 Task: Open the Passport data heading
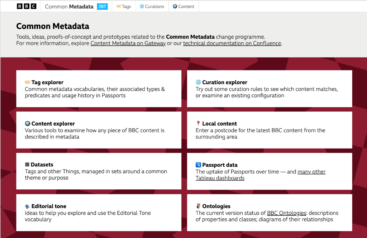tap(220, 165)
